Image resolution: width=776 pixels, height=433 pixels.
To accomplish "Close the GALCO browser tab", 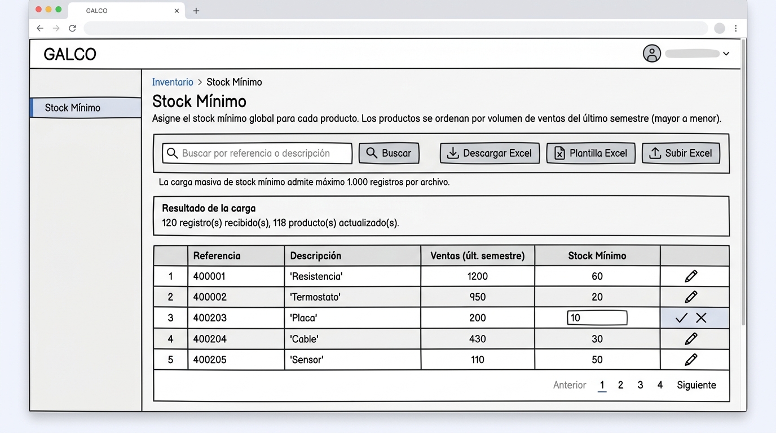I will (x=177, y=11).
